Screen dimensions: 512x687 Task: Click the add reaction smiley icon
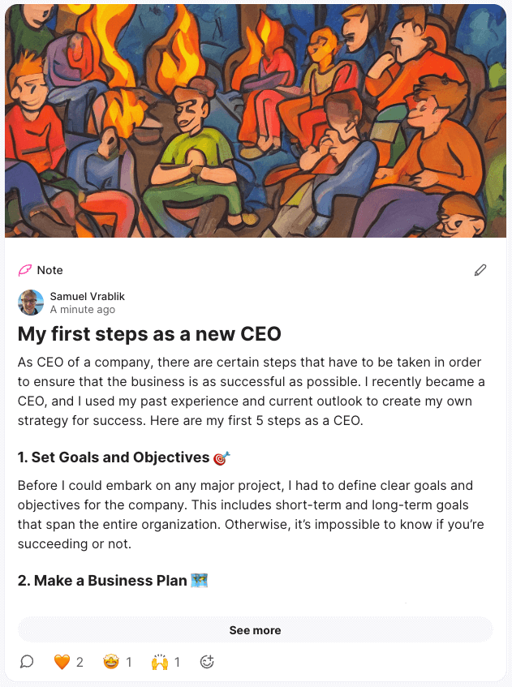point(206,662)
